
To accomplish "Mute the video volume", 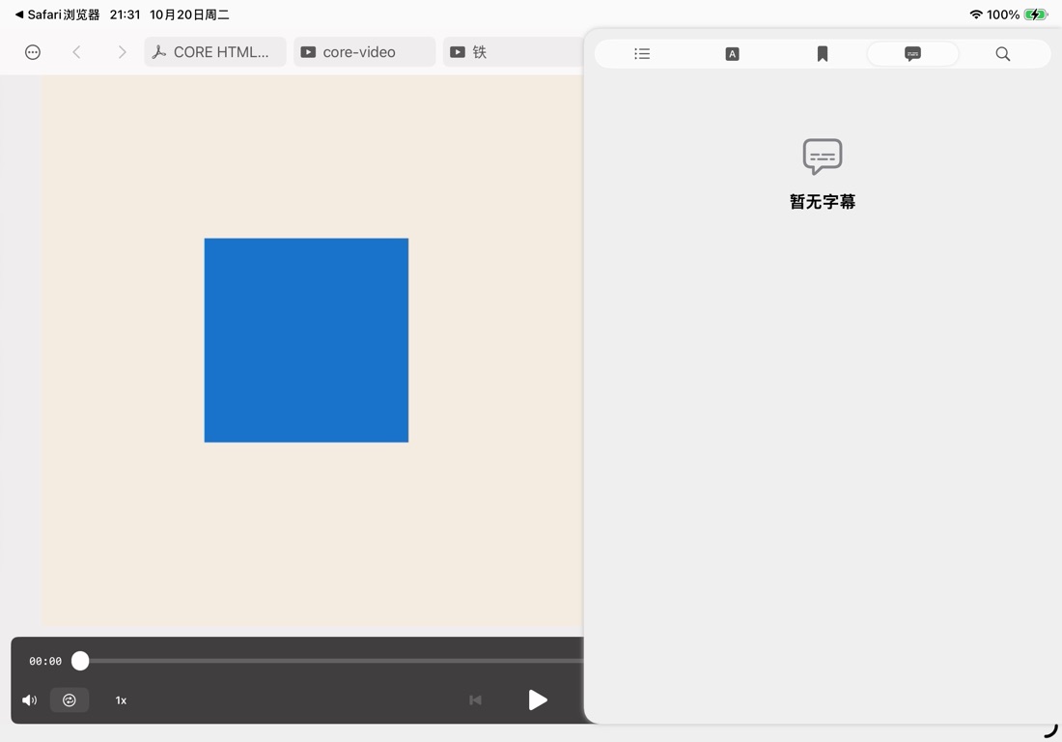I will click(30, 700).
